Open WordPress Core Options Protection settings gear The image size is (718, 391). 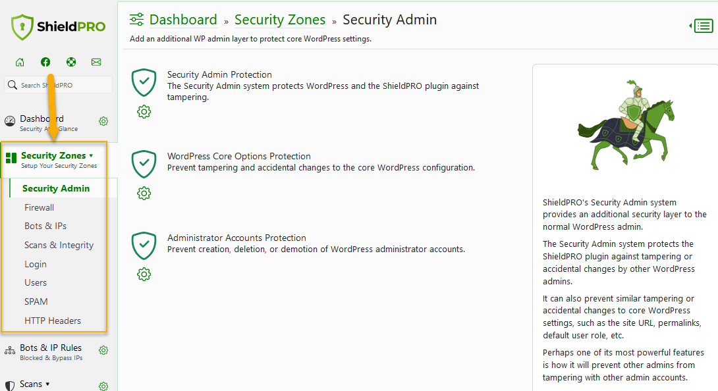click(144, 194)
